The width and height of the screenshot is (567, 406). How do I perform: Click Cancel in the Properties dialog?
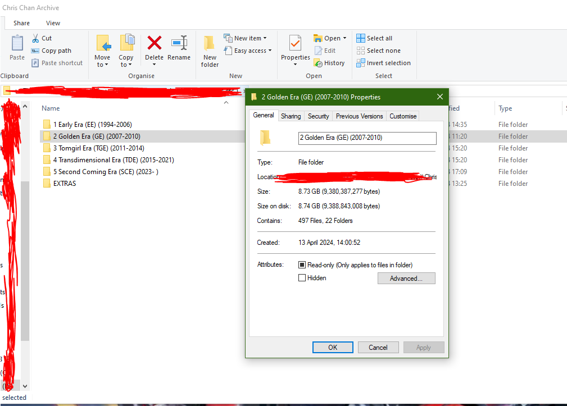pos(378,347)
